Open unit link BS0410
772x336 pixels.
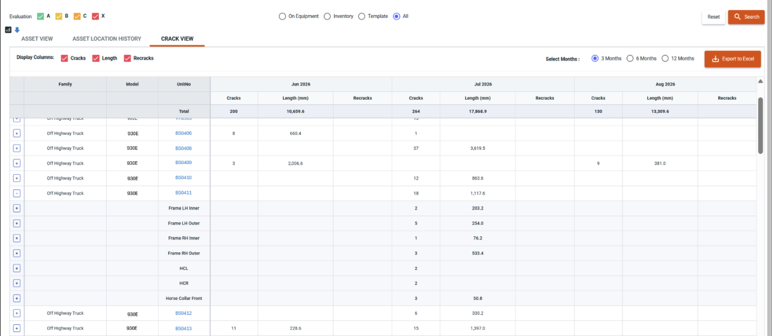(x=183, y=178)
